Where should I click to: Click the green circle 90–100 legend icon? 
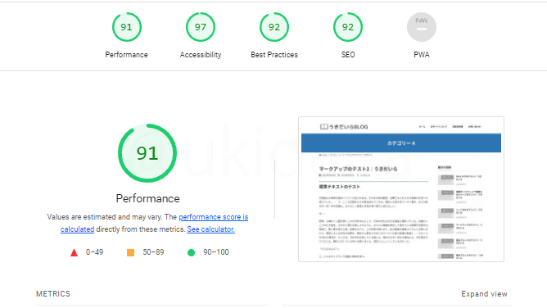coord(191,252)
